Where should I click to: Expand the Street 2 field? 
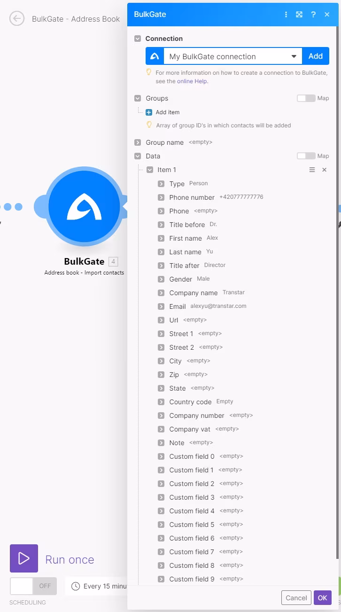click(161, 347)
